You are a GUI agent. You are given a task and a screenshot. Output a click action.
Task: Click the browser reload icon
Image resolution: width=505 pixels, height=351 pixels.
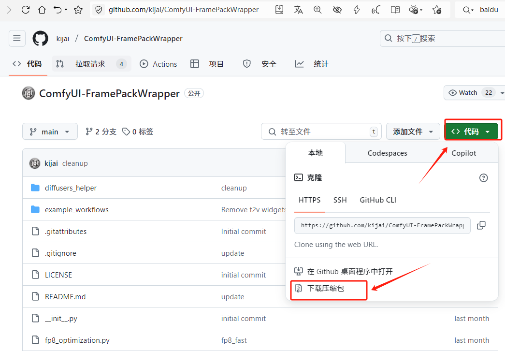[x=26, y=10]
